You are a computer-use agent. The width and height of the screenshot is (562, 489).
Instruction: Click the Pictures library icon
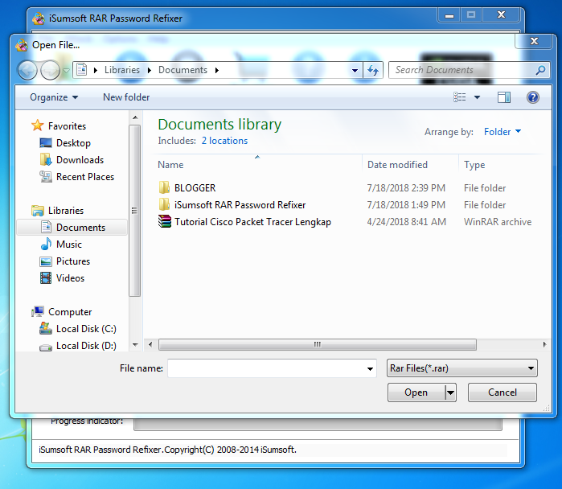[x=46, y=261]
